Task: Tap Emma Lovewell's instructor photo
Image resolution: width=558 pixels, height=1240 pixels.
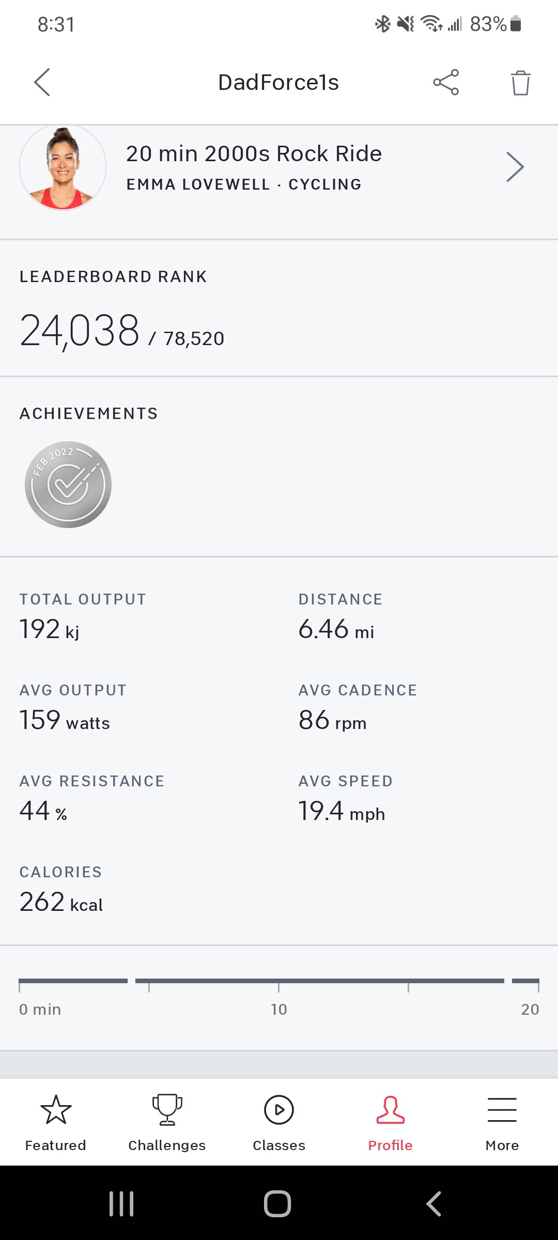Action: click(63, 167)
